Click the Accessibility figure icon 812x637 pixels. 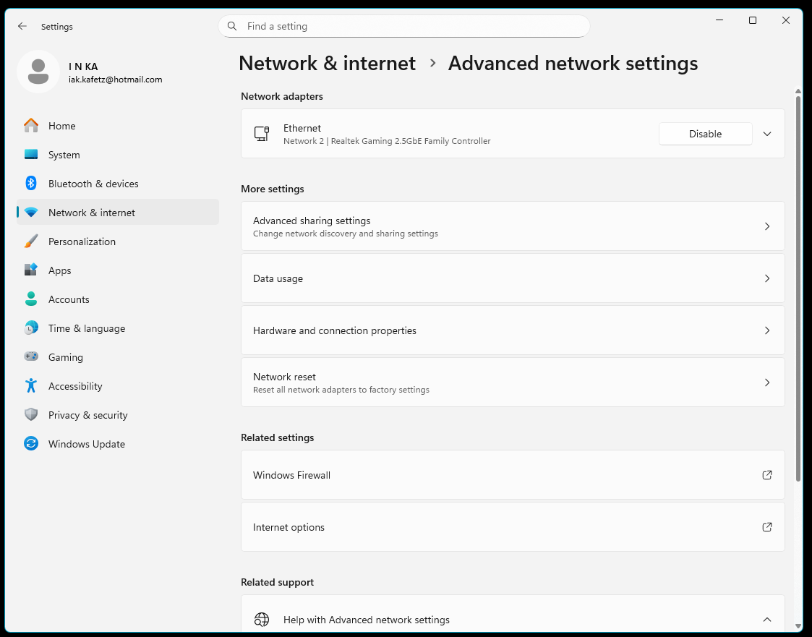(31, 386)
